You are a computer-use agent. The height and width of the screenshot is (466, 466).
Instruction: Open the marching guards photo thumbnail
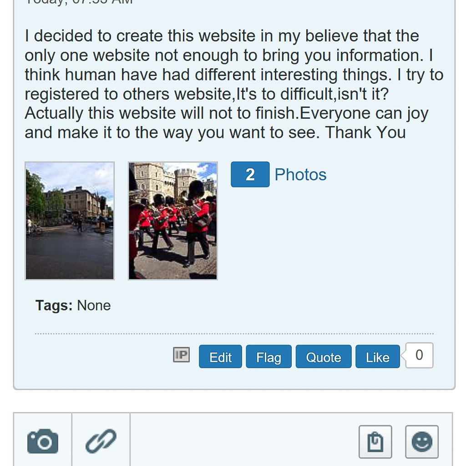tap(173, 221)
